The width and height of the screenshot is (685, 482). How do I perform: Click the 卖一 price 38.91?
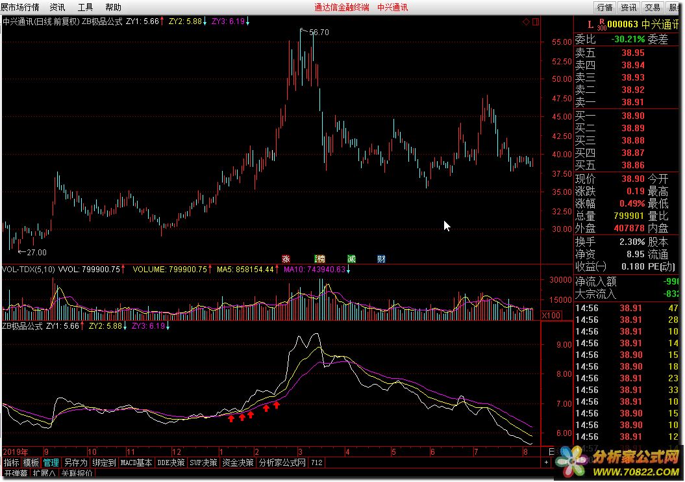[633, 102]
